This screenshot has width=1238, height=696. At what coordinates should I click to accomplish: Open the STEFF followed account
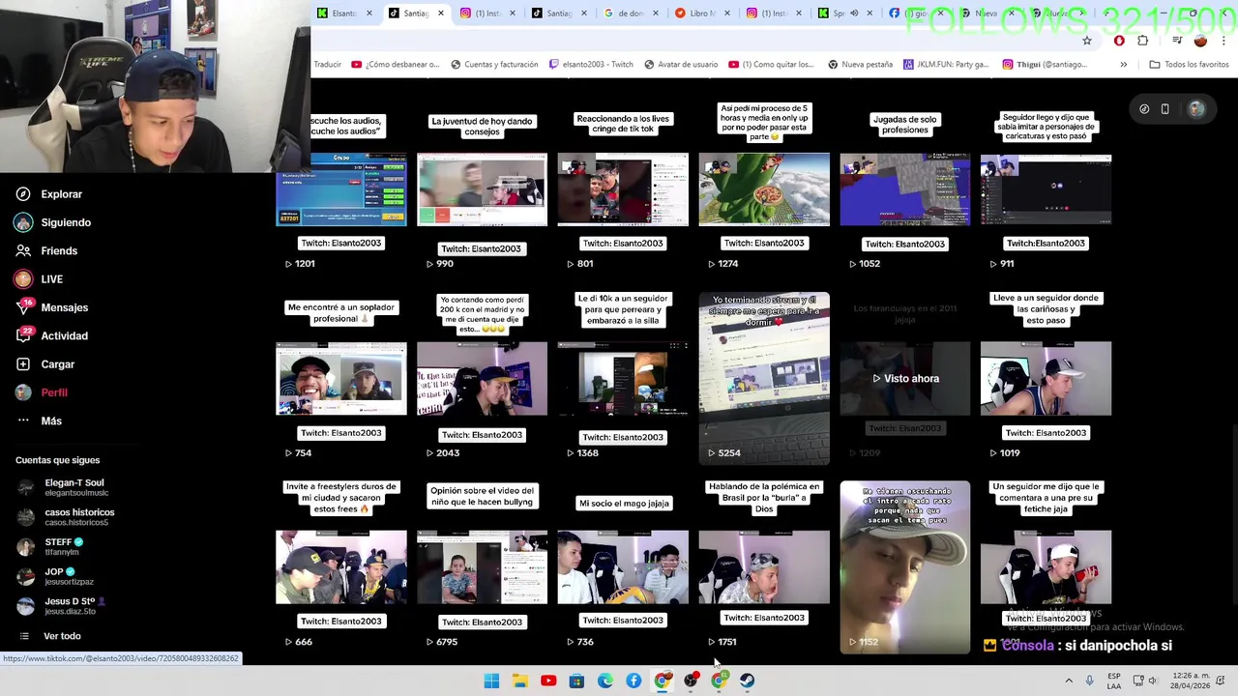(x=50, y=546)
